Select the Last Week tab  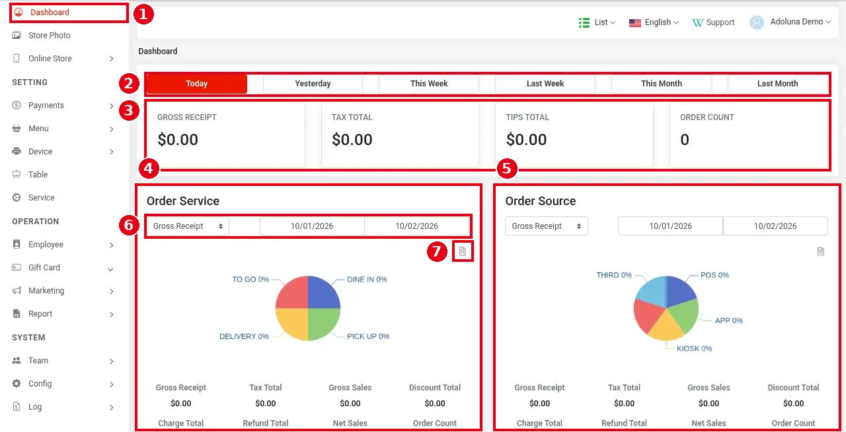pos(545,84)
